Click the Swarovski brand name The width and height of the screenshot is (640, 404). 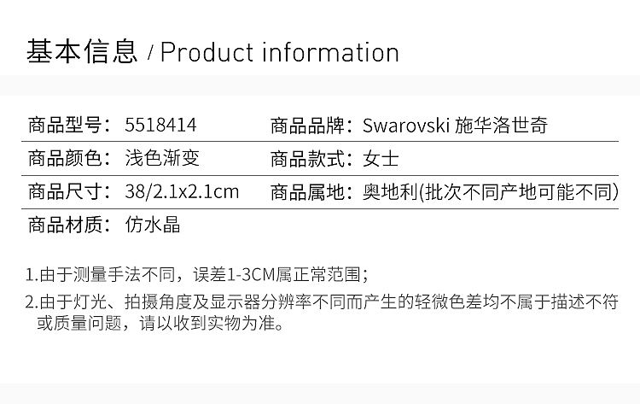[x=406, y=126]
